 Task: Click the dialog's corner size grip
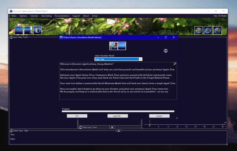177,118
